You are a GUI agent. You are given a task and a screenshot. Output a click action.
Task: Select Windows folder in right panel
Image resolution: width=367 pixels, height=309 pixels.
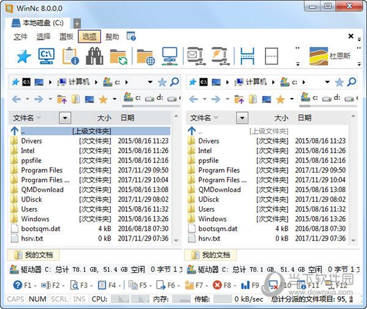267,219
